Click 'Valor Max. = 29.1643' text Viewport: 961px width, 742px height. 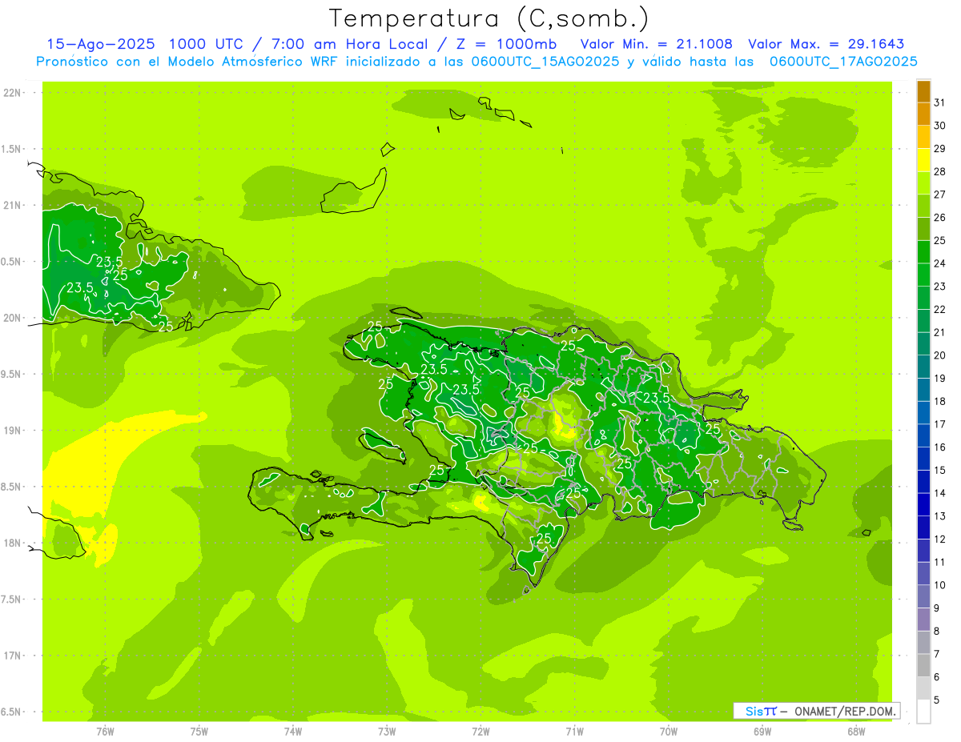[826, 44]
